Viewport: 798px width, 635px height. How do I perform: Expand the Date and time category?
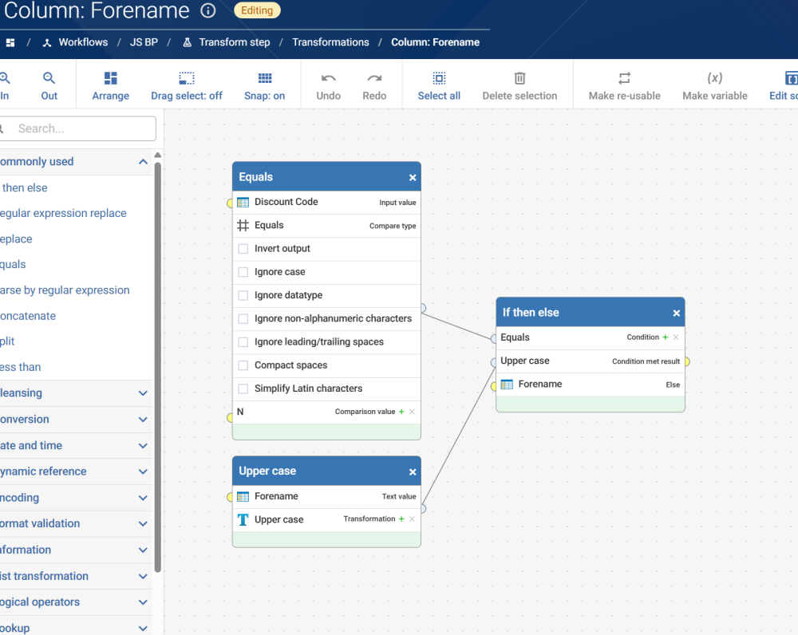143,446
